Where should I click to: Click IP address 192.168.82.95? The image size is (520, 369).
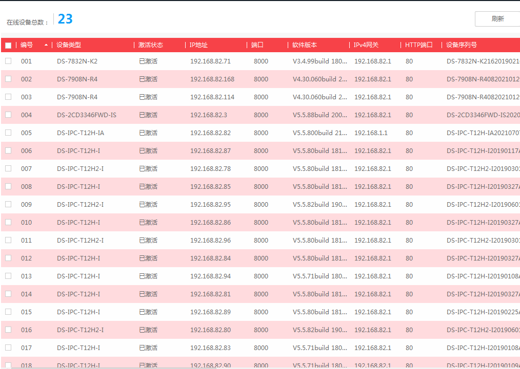pyautogui.click(x=211, y=204)
